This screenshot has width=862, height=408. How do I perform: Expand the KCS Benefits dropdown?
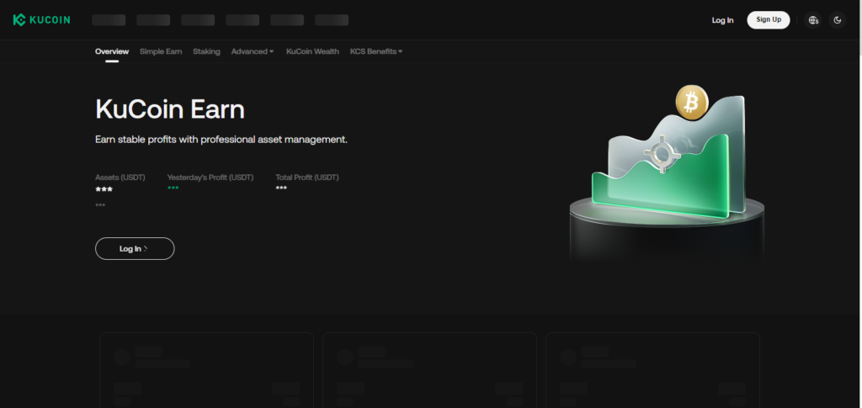coord(376,51)
